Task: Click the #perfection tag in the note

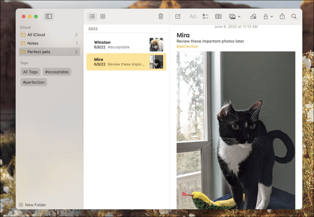Action: click(x=187, y=47)
